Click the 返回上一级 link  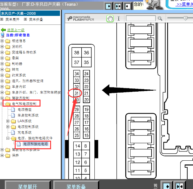click(16, 30)
